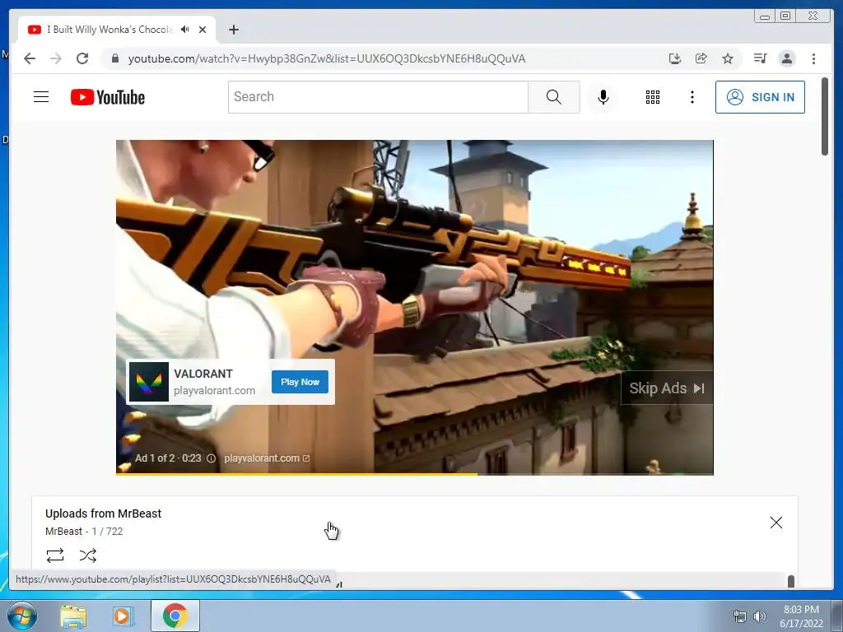Click the SIGN IN button

pos(760,97)
